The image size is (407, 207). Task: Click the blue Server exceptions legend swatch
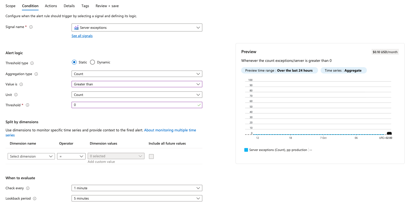246,150
